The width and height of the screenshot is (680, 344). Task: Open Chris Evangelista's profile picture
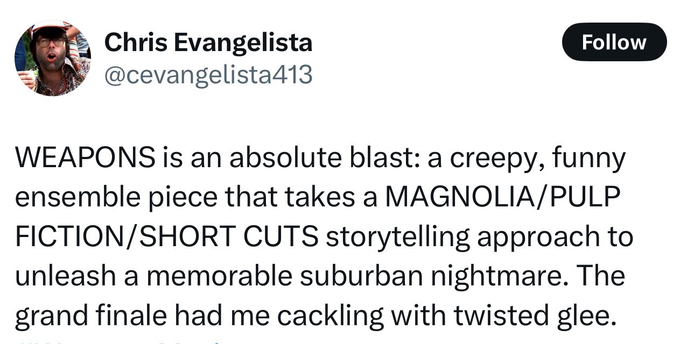tap(53, 58)
